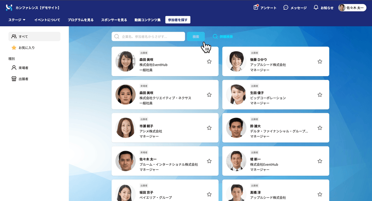The height and width of the screenshot is (201, 372).
Task: Open 生田 優子 profile photo
Action: (x=236, y=94)
